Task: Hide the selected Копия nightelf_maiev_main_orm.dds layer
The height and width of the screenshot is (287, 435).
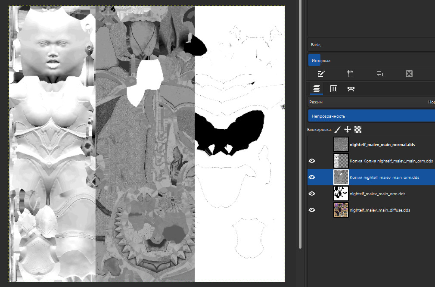Action: 312,177
